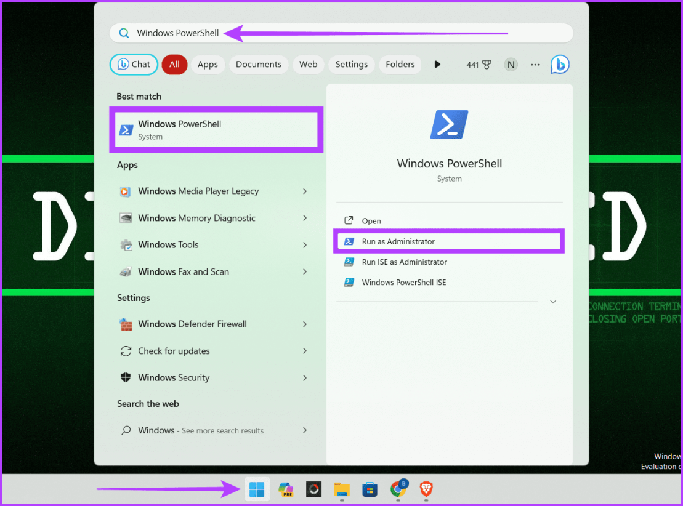Toggle the Chat filter in search

click(134, 64)
